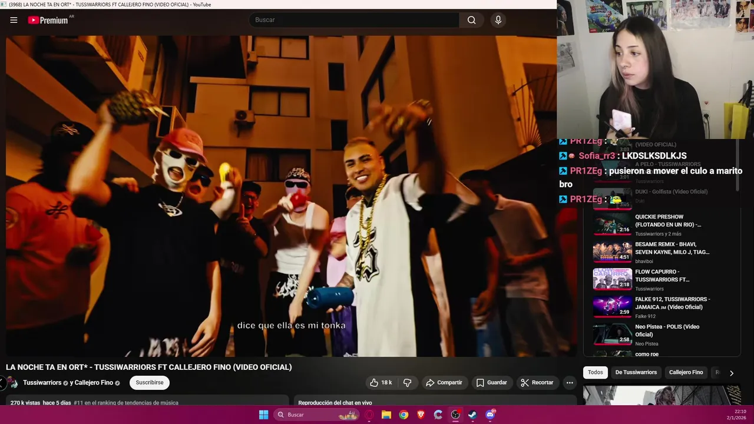
Task: Show more filter chips with arrow
Action: coord(732,373)
